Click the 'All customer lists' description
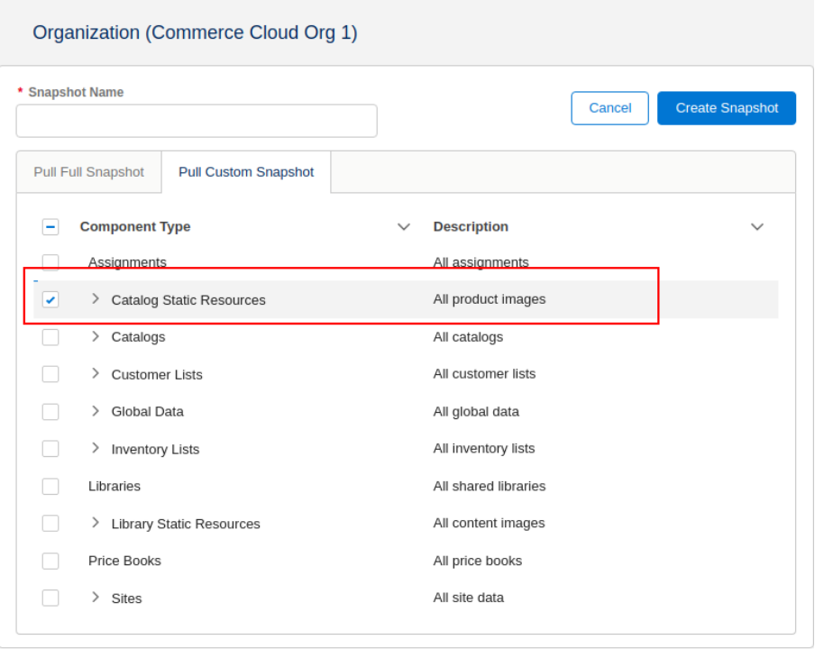 (484, 374)
